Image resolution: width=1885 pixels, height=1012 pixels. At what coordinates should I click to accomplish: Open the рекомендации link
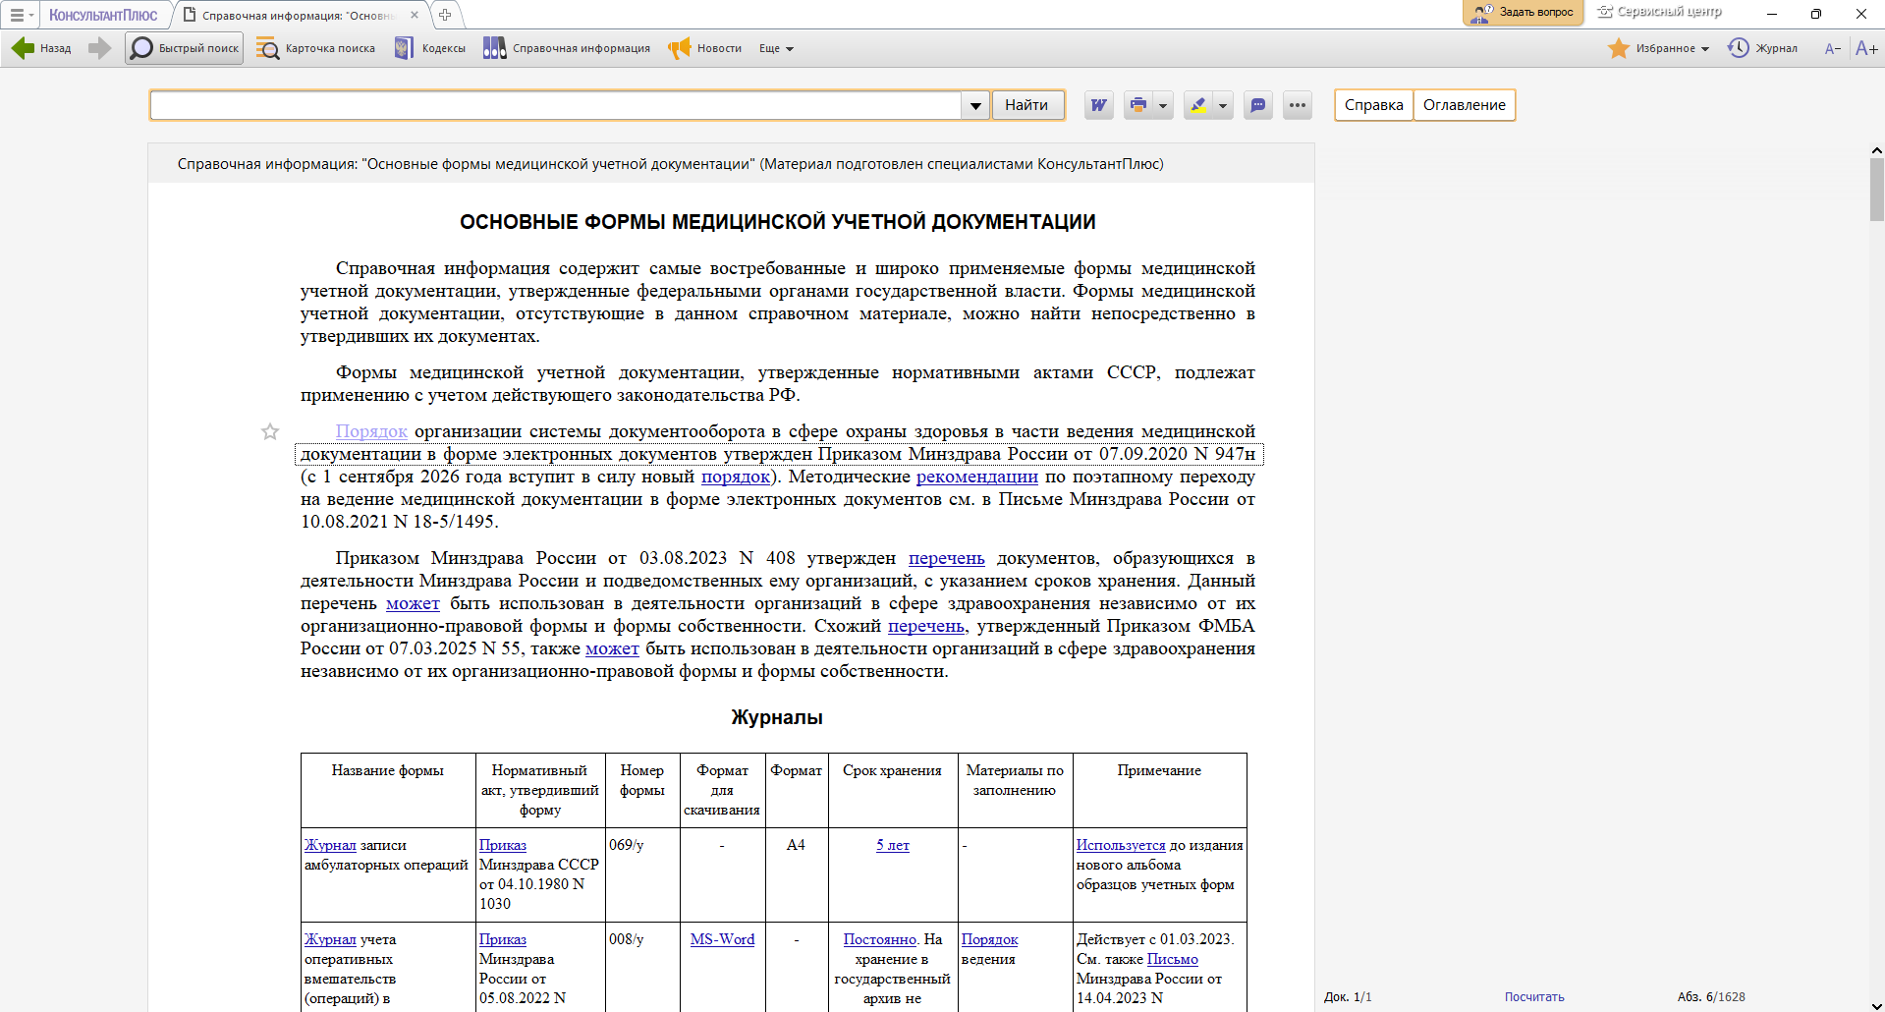(x=977, y=477)
